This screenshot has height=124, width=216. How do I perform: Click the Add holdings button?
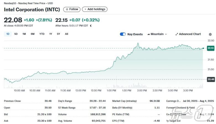pyautogui.click(x=95, y=9)
